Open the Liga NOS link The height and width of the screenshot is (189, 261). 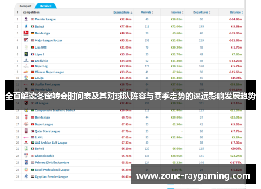pos(41,48)
